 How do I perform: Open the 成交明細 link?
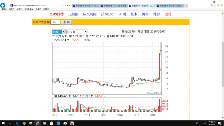[x=90, y=14]
